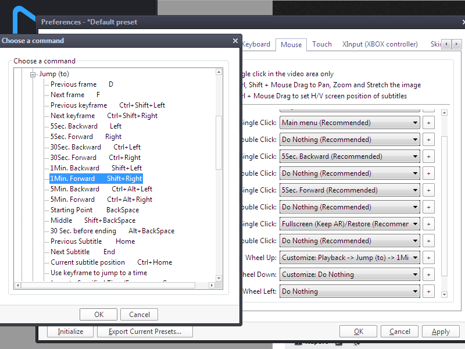
Task: Click plus button beside Wheel Up dropdown
Action: point(428,258)
